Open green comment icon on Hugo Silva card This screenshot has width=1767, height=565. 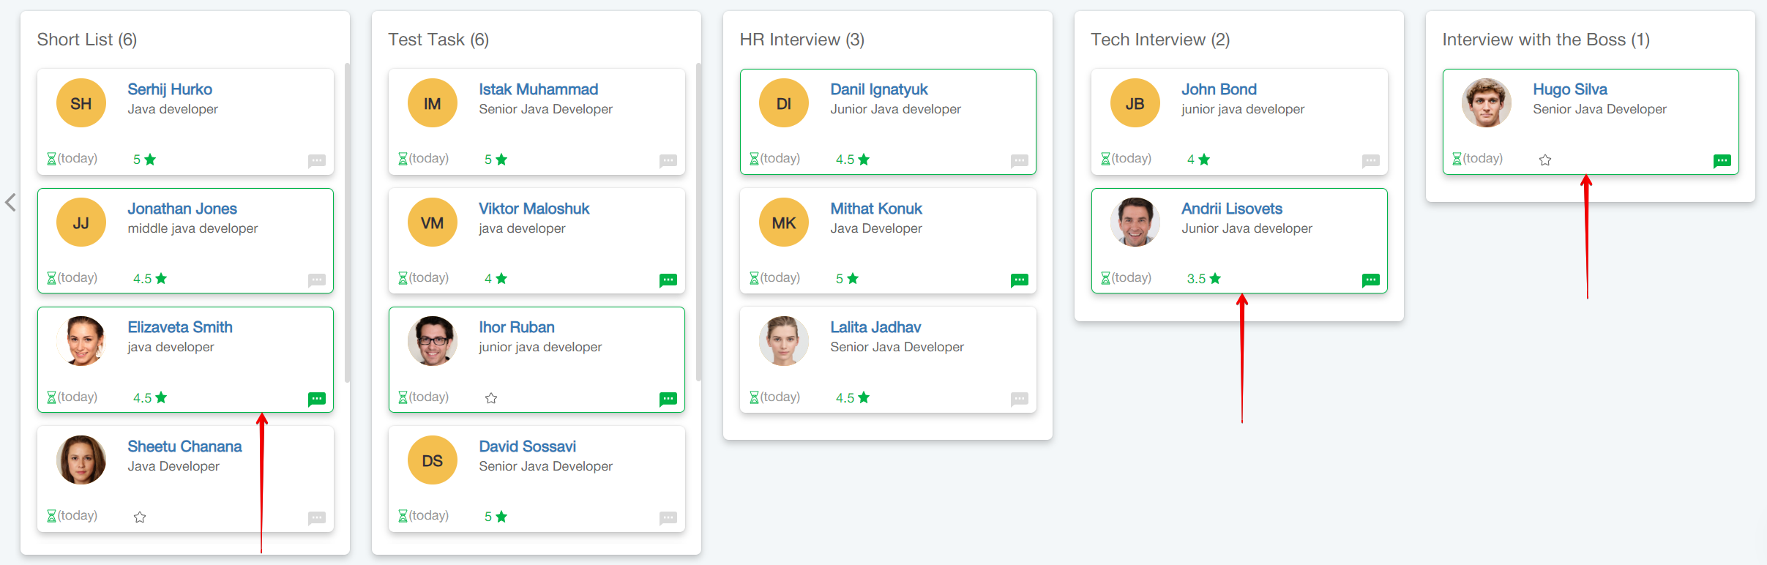[x=1722, y=160]
